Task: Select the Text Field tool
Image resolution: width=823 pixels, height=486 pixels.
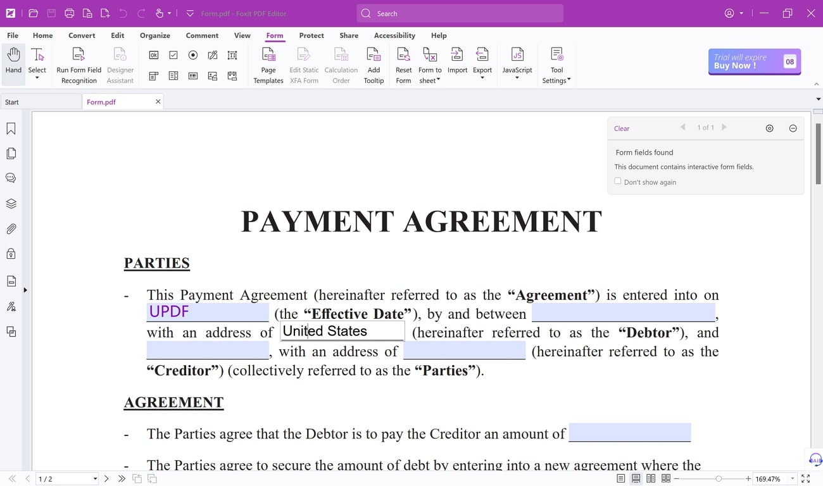Action: [232, 55]
